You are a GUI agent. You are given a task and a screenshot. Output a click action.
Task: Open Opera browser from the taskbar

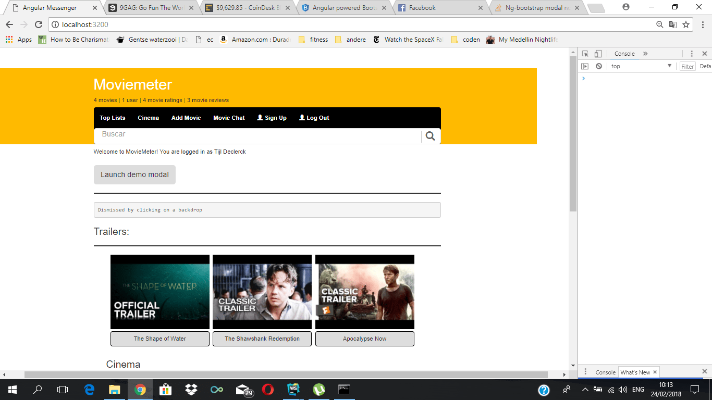[x=268, y=390]
